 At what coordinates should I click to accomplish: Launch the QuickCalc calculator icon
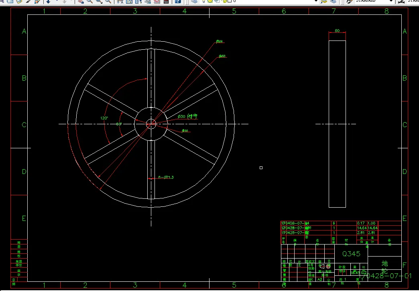pos(166,2)
